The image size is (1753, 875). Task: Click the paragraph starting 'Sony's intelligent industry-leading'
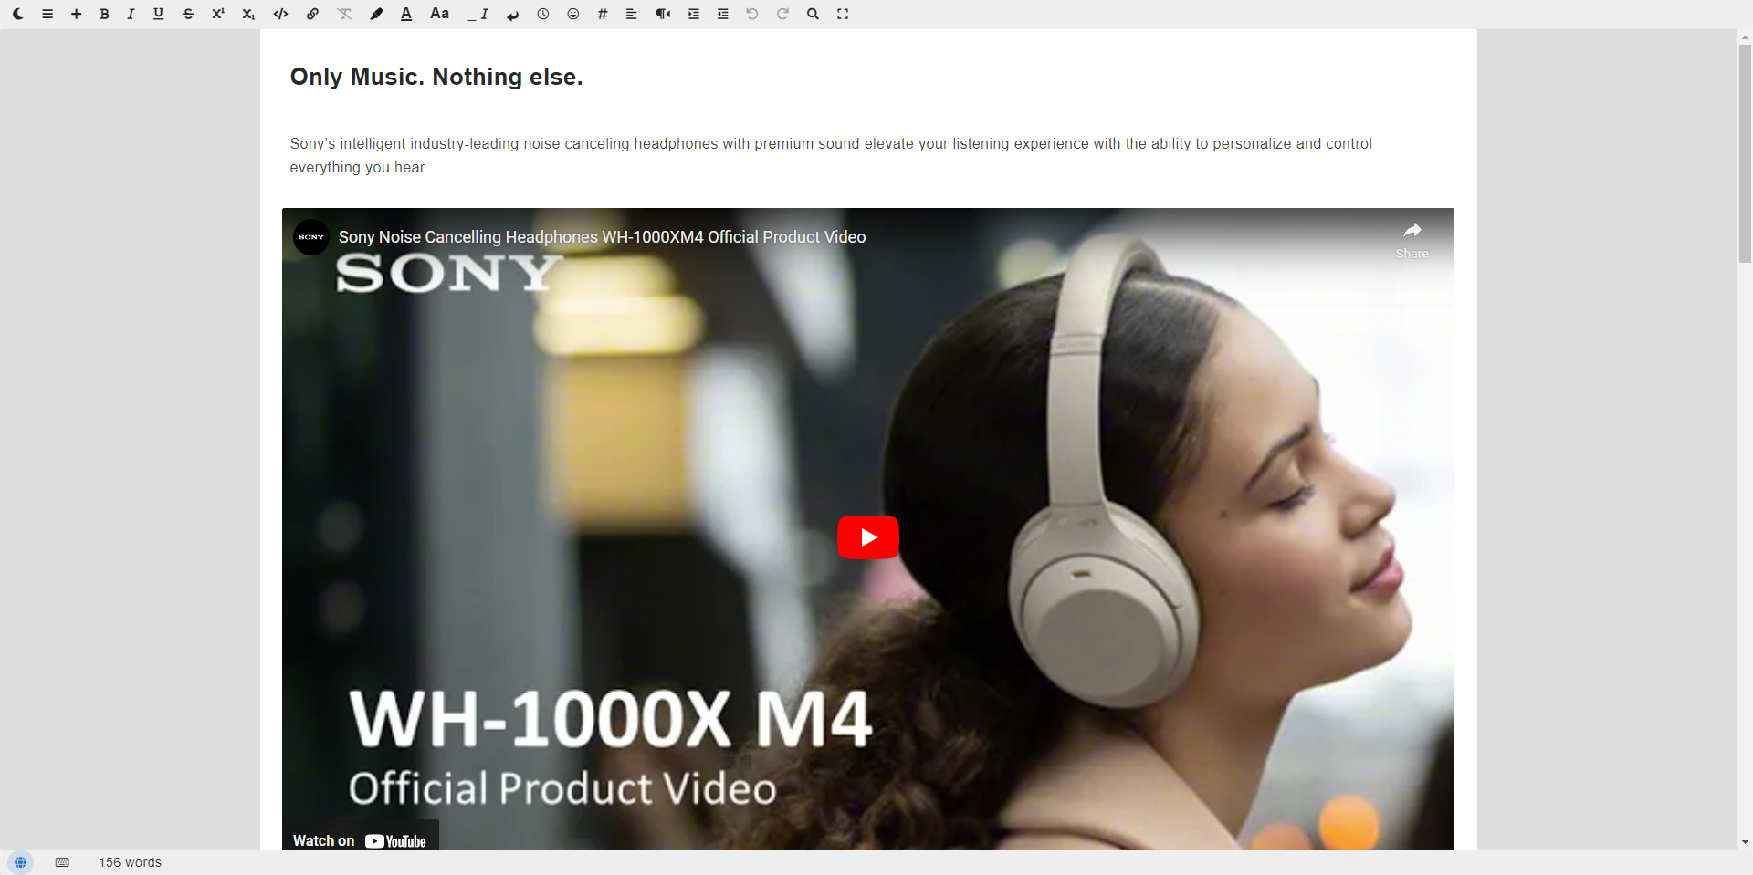point(831,155)
